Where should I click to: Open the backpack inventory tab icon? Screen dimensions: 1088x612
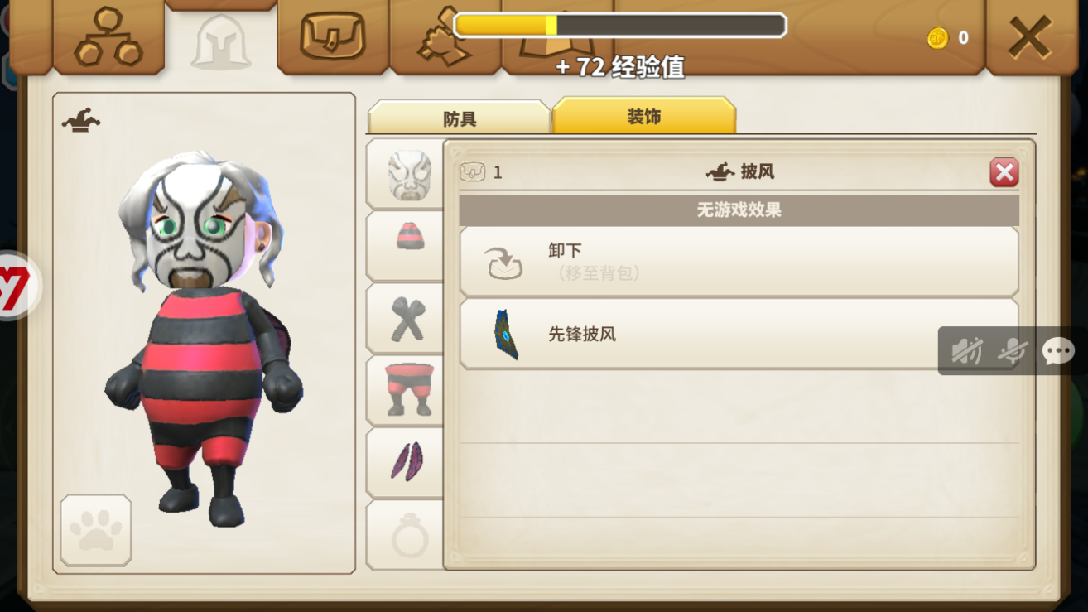332,36
